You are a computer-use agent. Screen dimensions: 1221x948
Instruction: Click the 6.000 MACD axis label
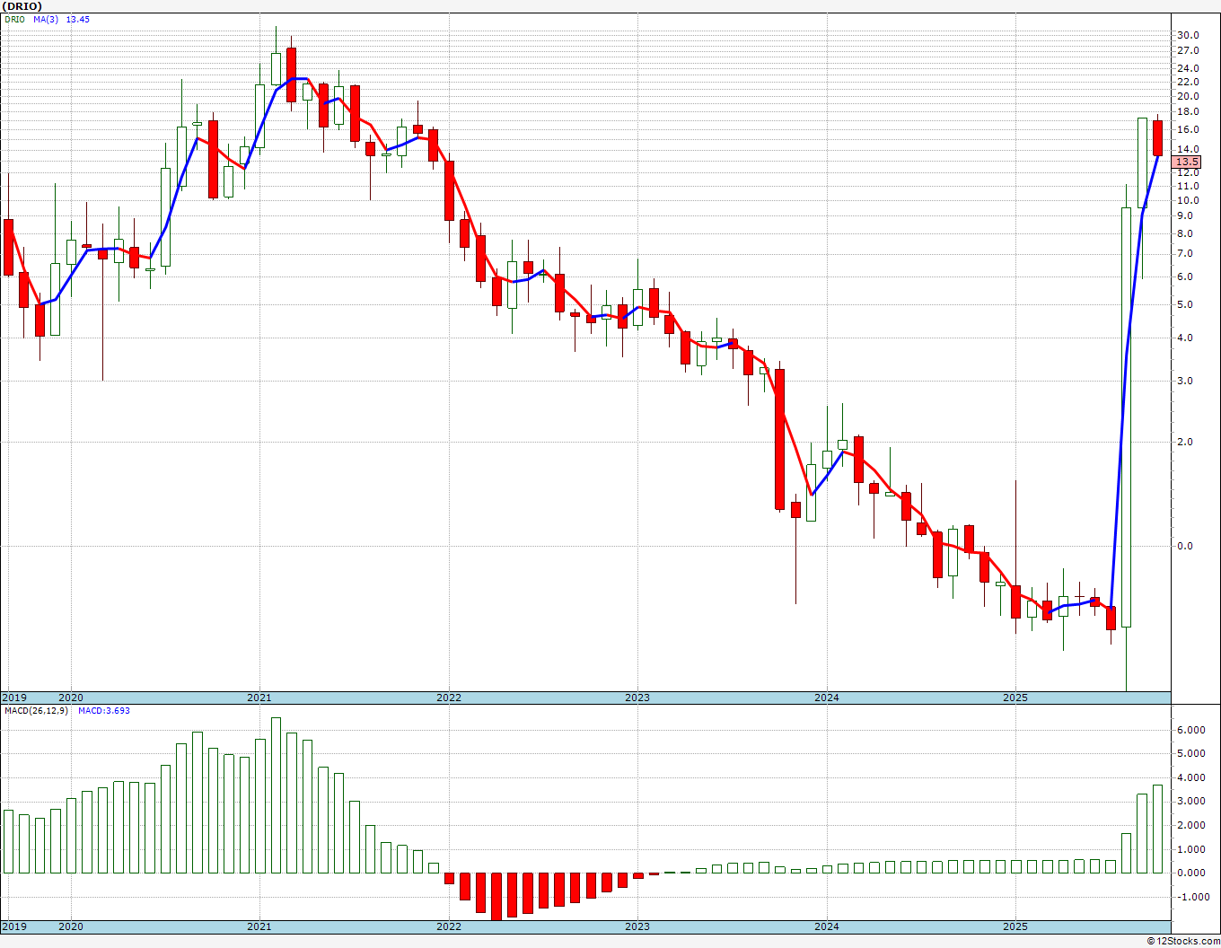[x=1190, y=730]
